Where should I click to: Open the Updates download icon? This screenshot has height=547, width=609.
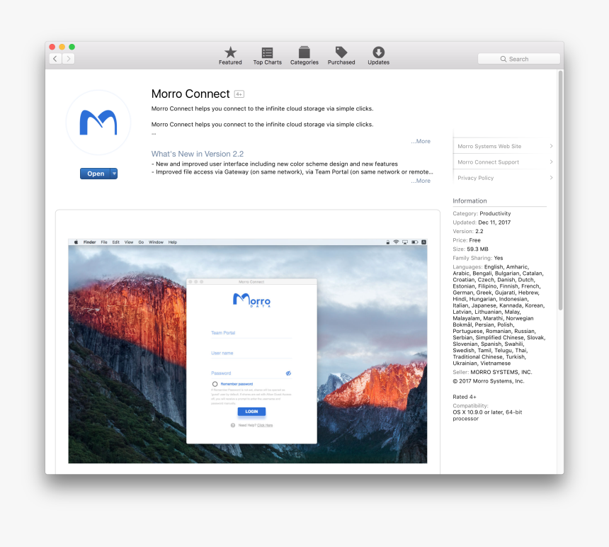point(378,56)
